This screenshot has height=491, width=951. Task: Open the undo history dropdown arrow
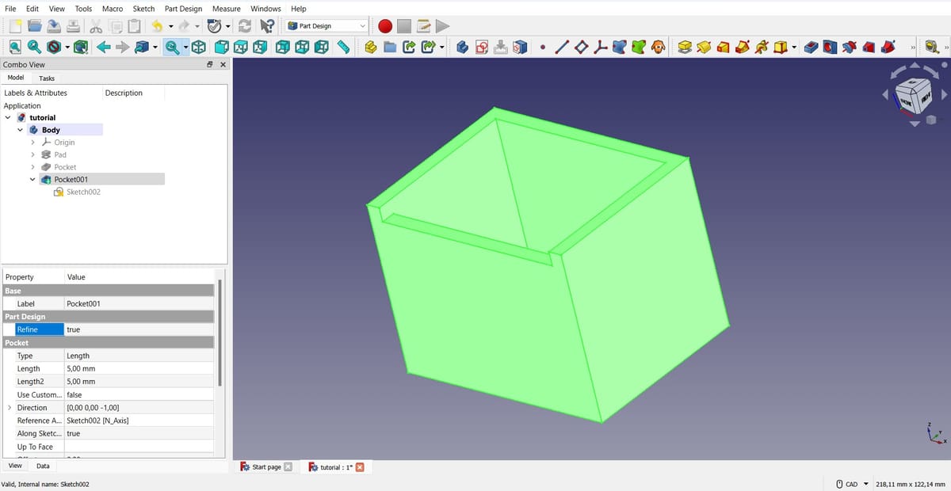click(x=170, y=26)
